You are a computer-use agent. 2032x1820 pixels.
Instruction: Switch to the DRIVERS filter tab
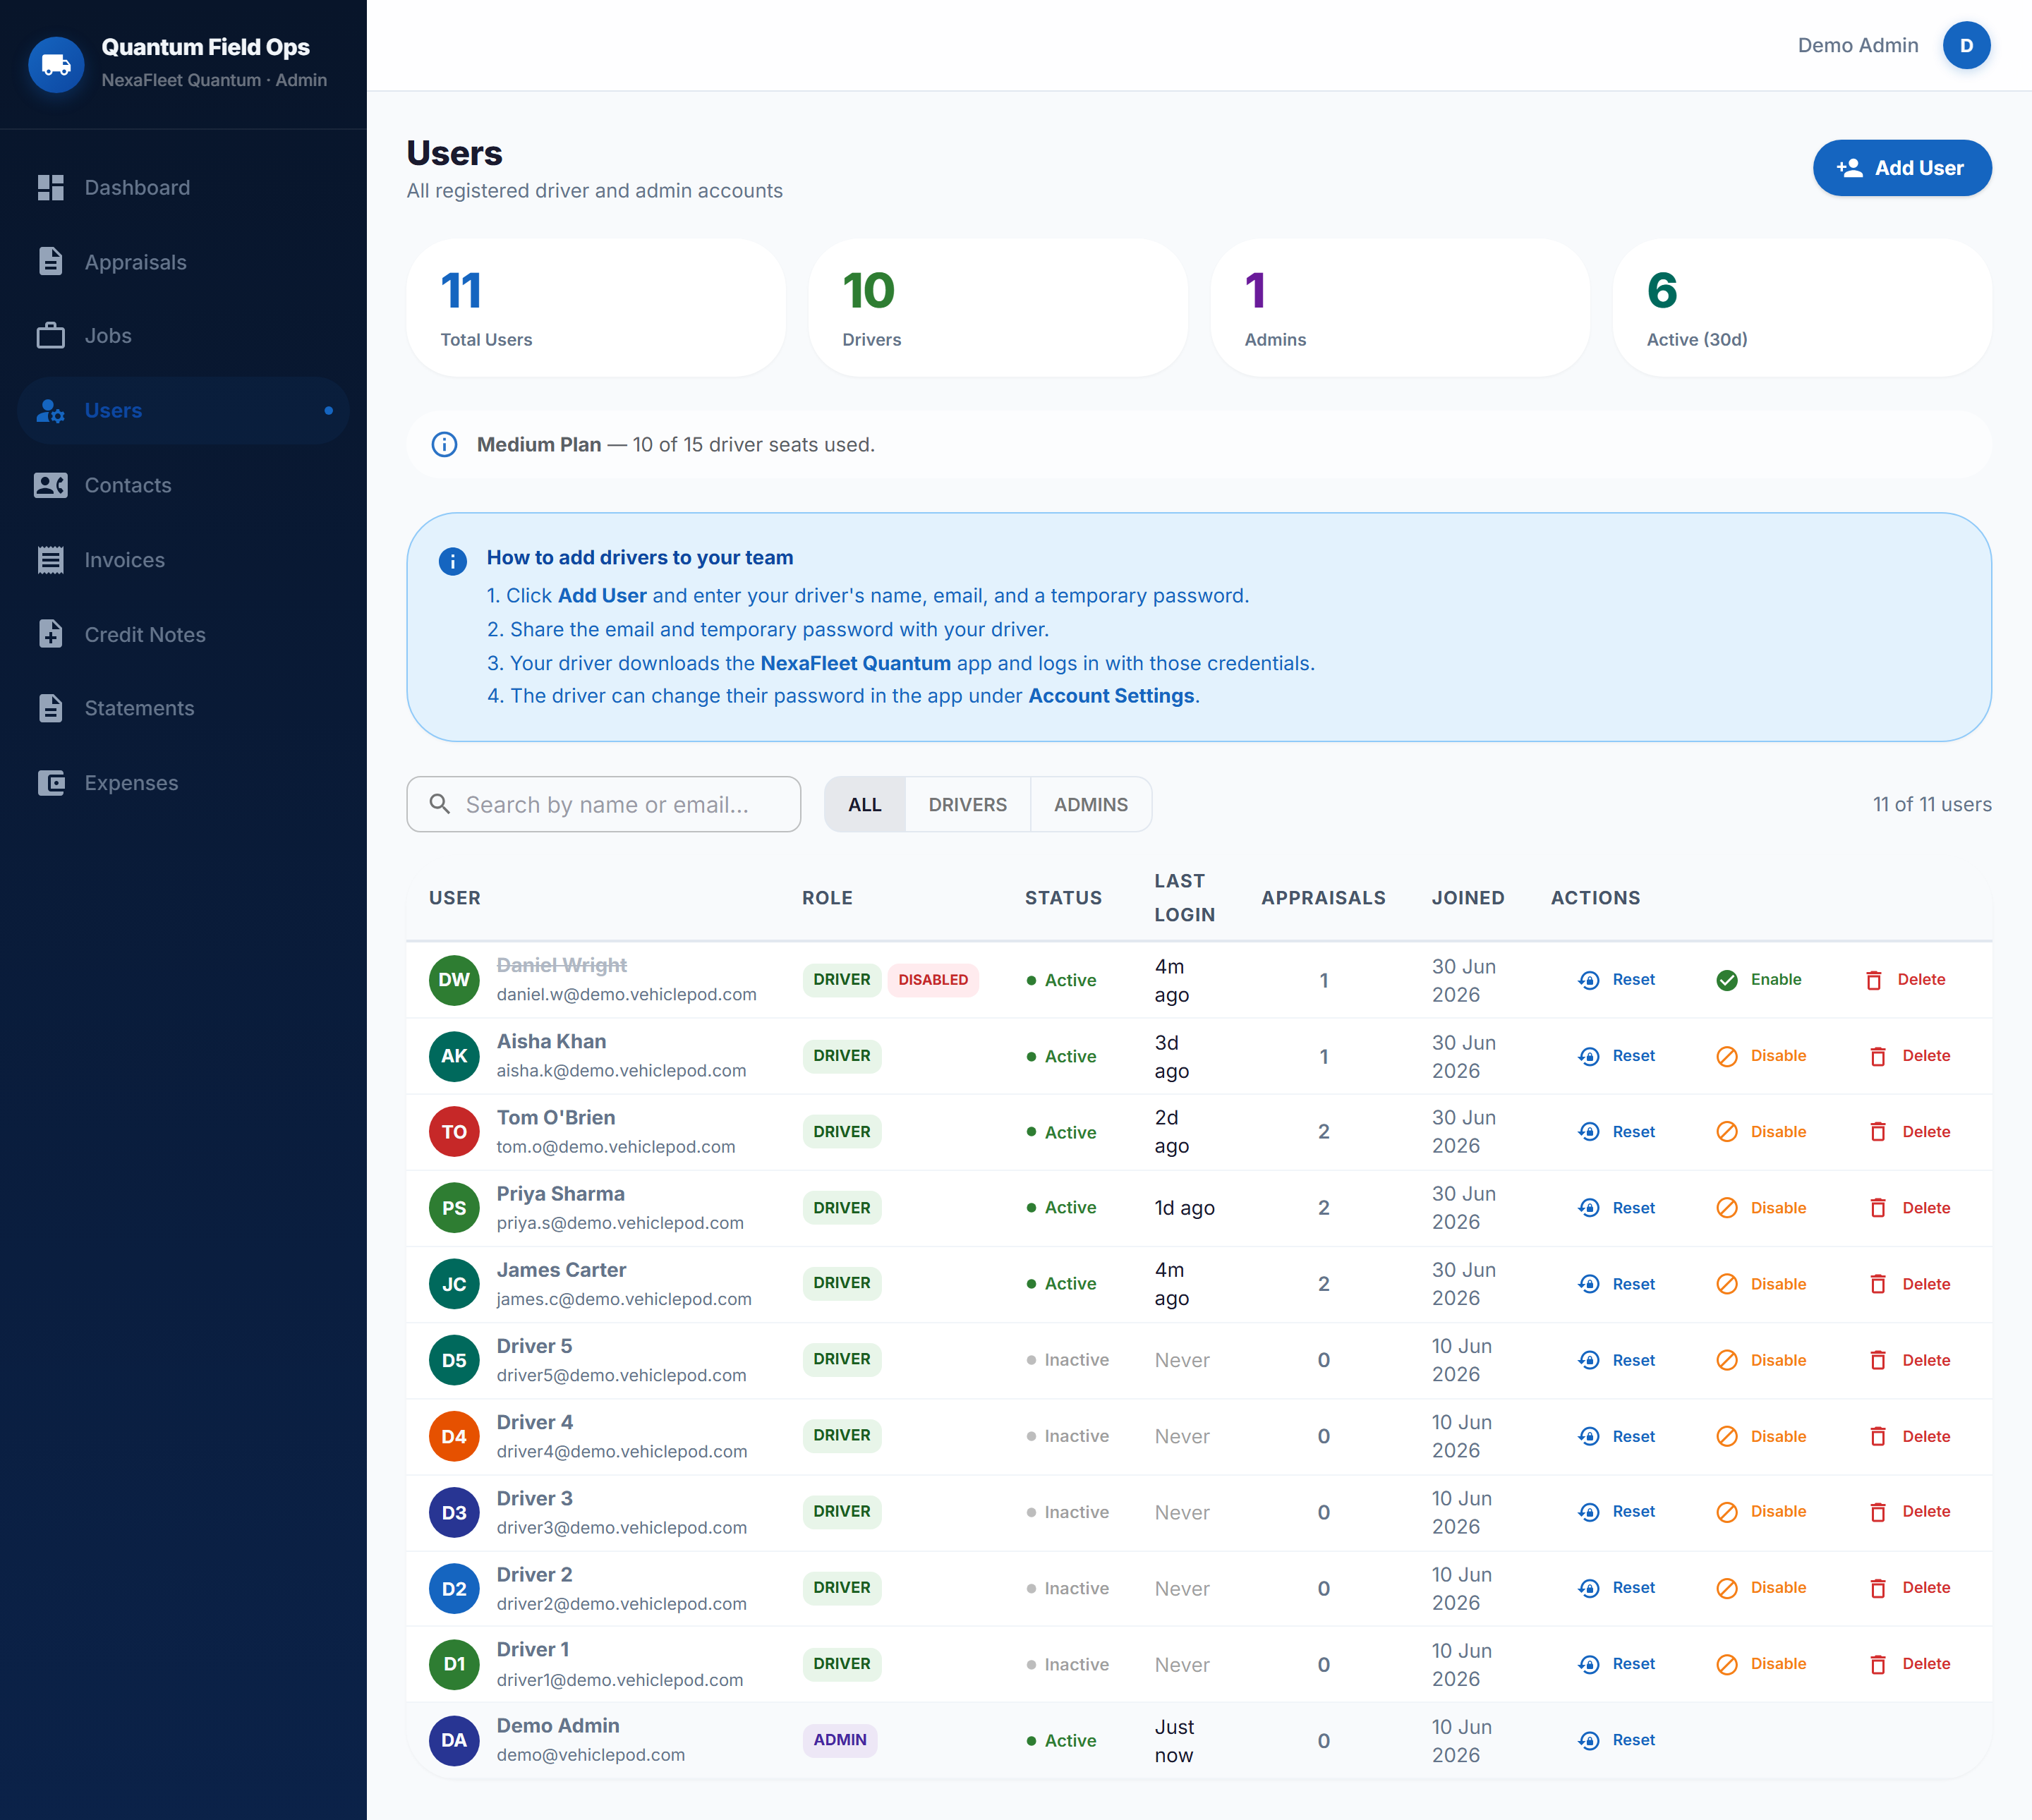point(968,804)
